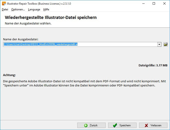170x130 pixels.
Task: Click the Achtung: label
Action: [x=9, y=75]
